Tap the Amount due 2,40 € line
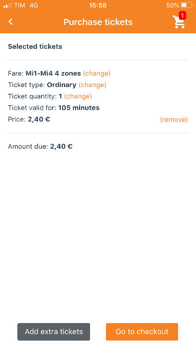 40,147
